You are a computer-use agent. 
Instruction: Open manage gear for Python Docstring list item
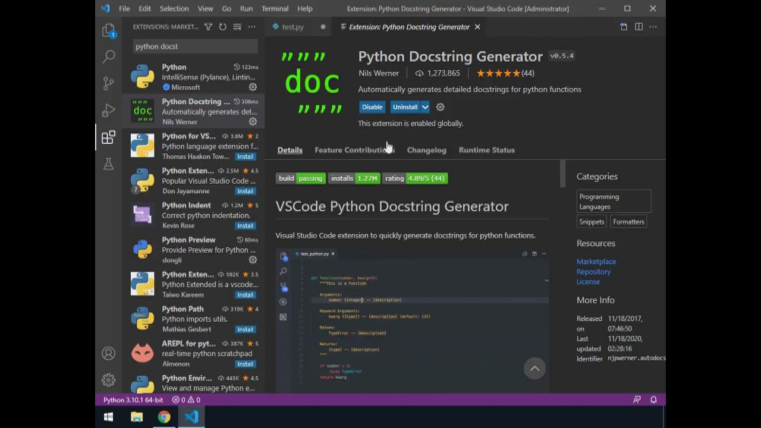pyautogui.click(x=253, y=122)
